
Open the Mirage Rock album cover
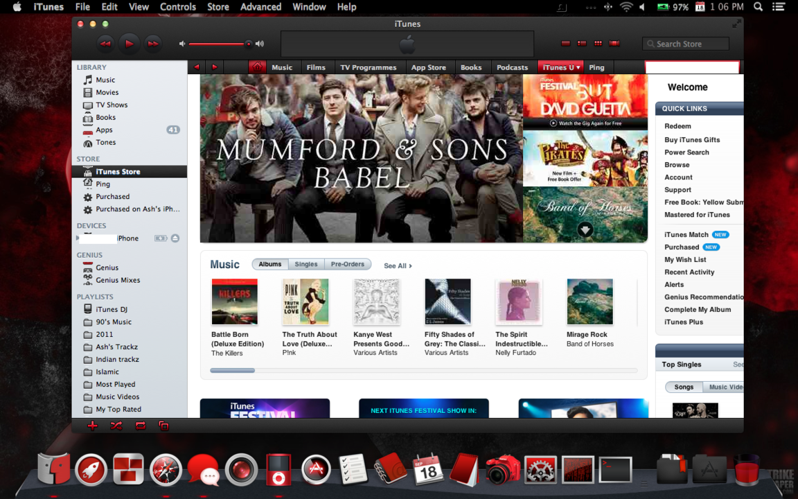coord(590,301)
